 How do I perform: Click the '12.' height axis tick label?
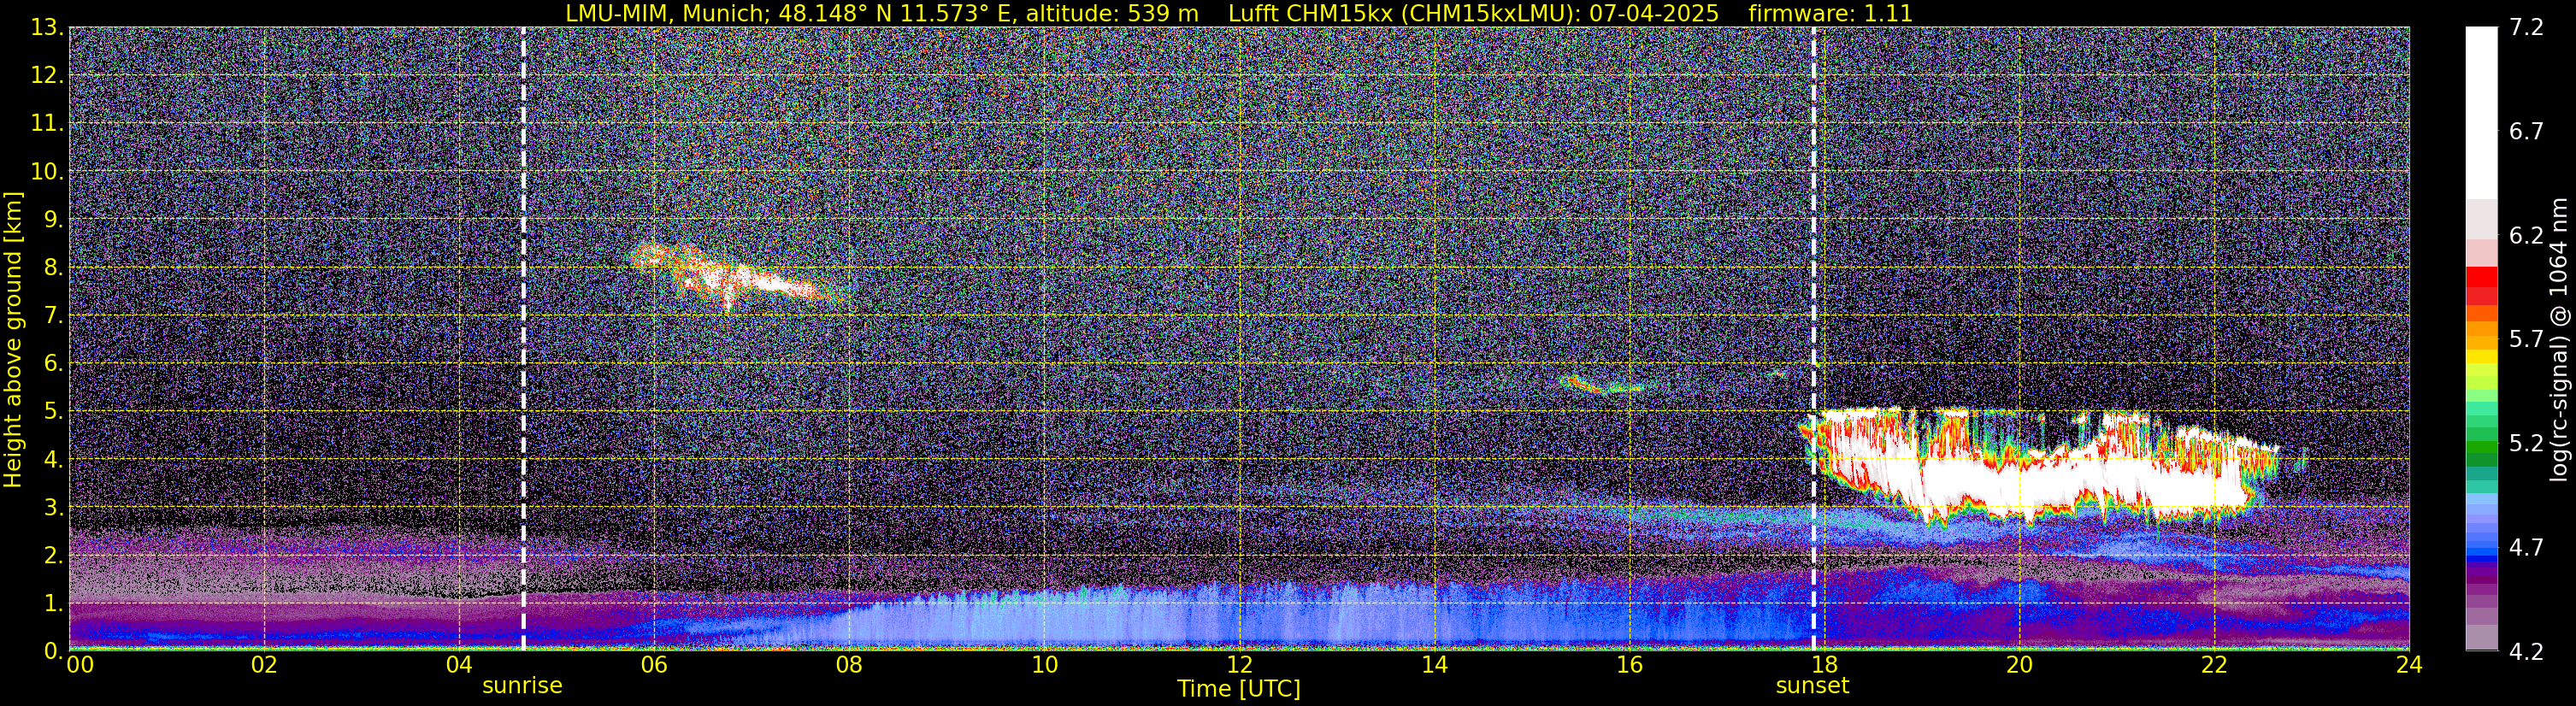pos(46,75)
